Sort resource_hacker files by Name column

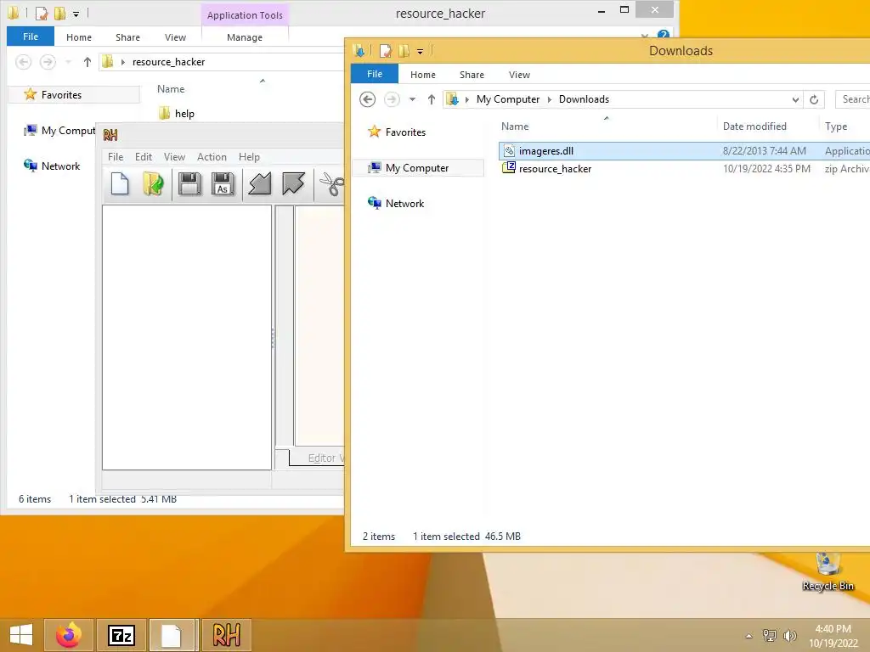click(170, 88)
